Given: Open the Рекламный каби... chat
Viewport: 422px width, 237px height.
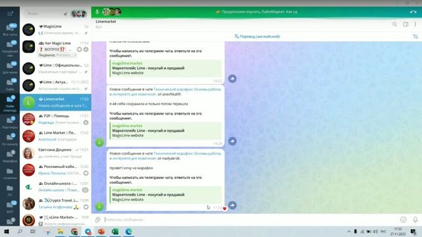Looking at the screenshot, I should (x=55, y=170).
